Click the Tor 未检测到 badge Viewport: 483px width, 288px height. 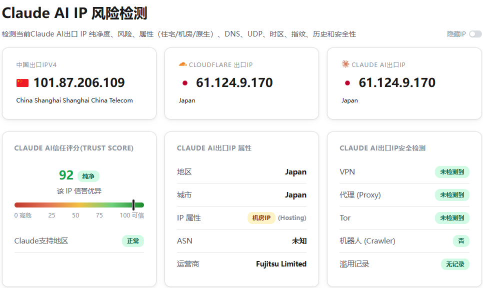click(x=452, y=218)
